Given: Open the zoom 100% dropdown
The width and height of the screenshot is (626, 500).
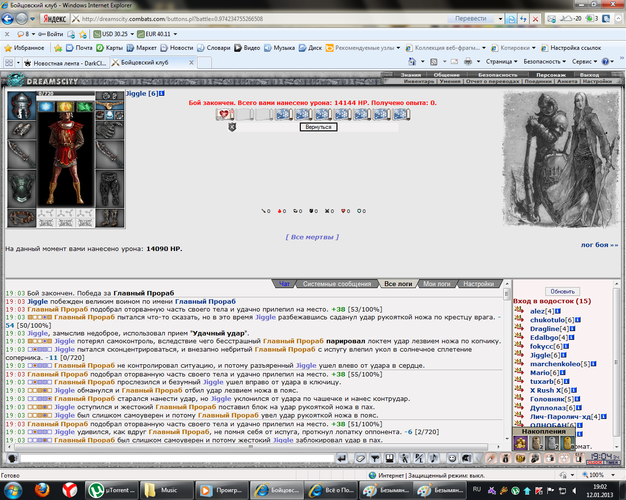Looking at the screenshot, I should 613,475.
